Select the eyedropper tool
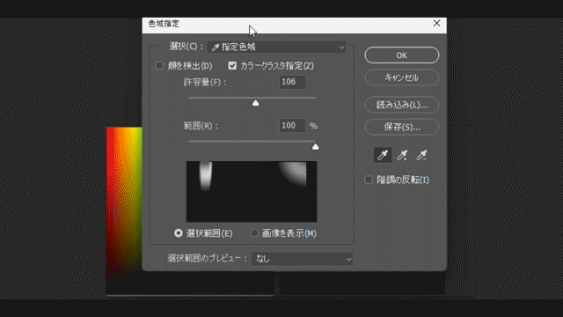Viewport: 563px width, 317px height. 383,155
